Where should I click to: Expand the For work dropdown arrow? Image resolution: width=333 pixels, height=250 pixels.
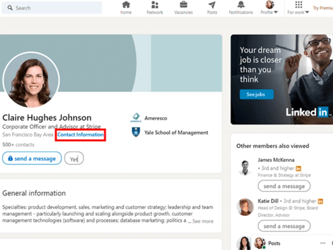307,12
